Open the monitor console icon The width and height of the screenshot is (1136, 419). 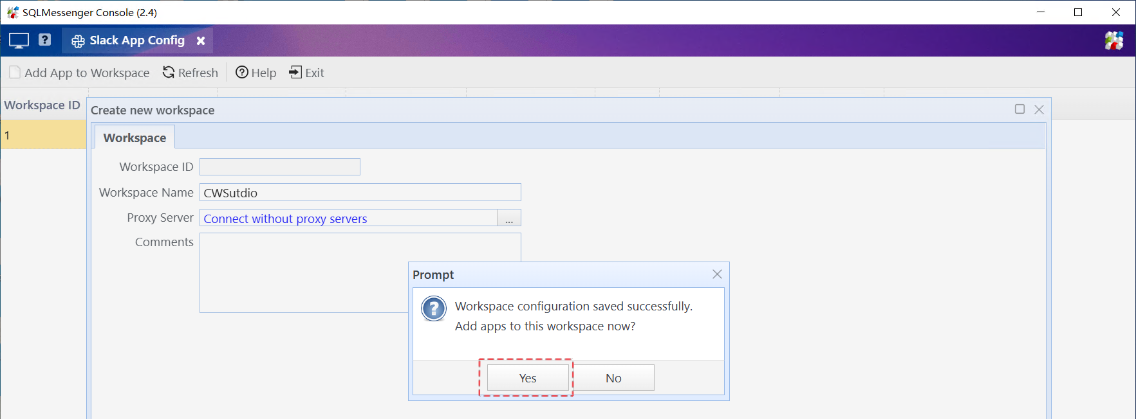click(19, 40)
